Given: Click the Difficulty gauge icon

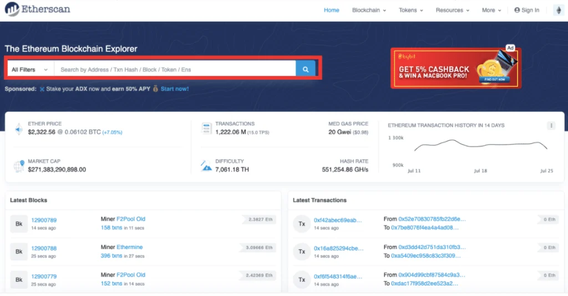Looking at the screenshot, I should (x=206, y=166).
